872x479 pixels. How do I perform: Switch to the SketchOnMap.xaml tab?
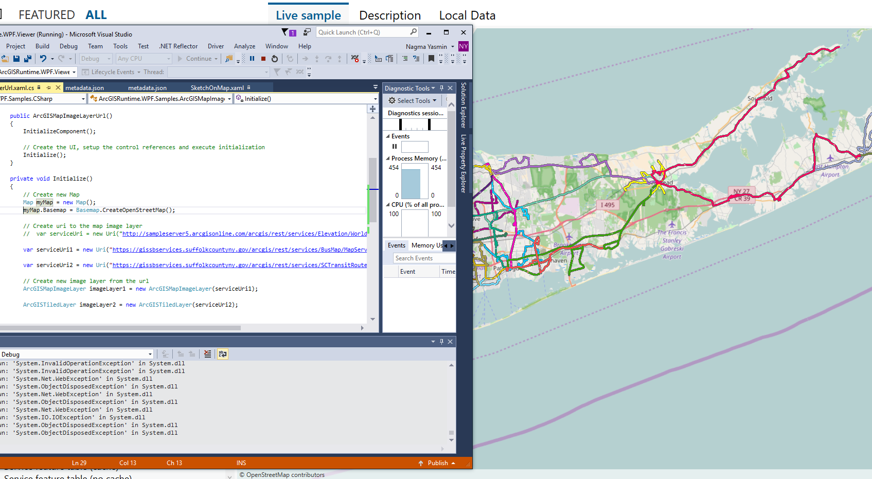pyautogui.click(x=217, y=88)
